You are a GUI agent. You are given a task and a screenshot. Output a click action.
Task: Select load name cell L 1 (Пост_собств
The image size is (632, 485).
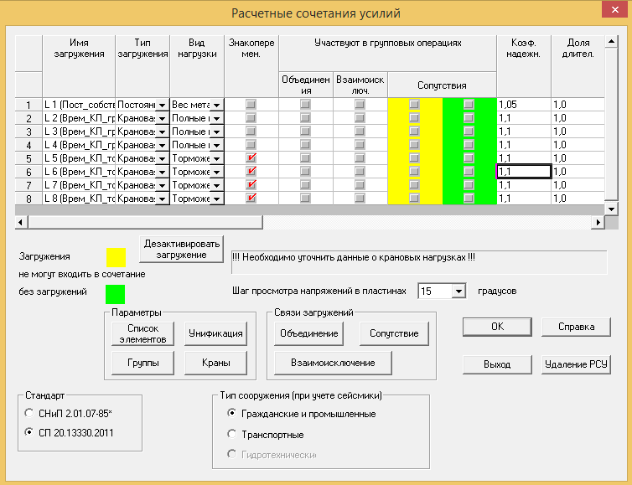click(79, 105)
